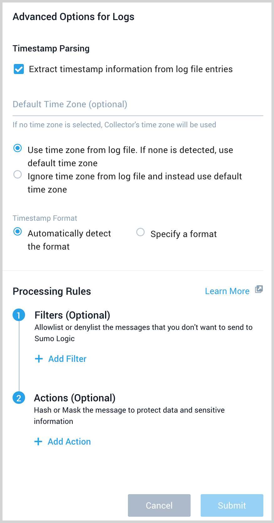The height and width of the screenshot is (523, 274).
Task: Click the numbered circle 1 for Filters step
Action: coord(19,315)
